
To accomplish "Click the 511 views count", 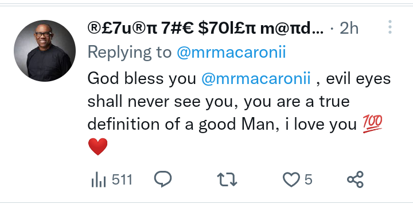I will point(122,180).
